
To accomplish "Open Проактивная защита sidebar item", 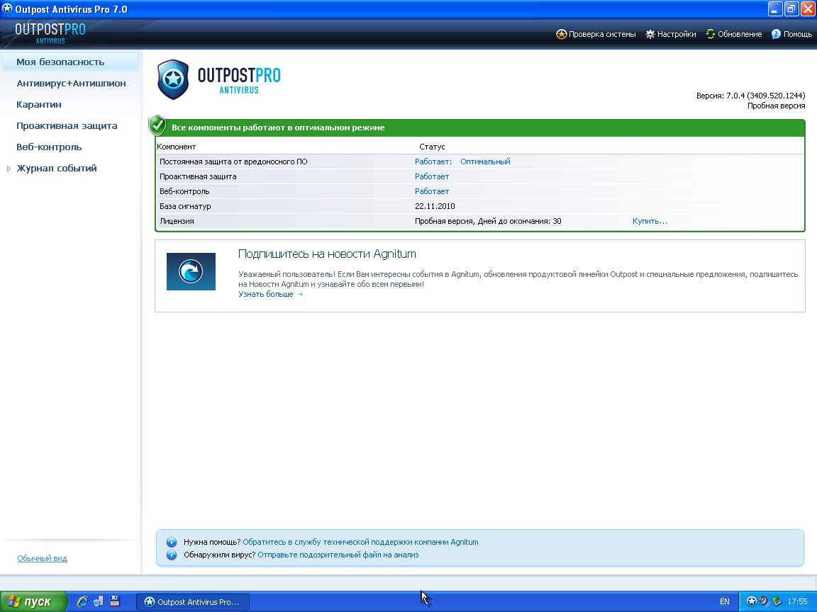I will pos(67,126).
